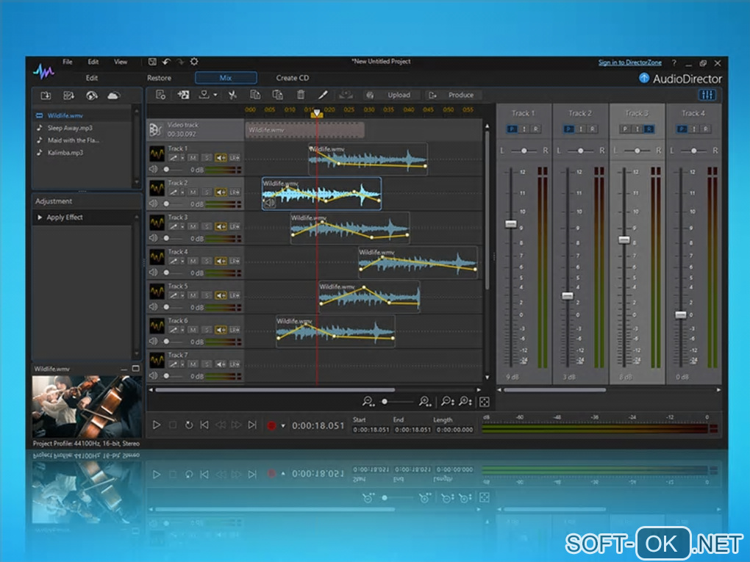Click the loop playback icon
The height and width of the screenshot is (562, 750).
pos(189,425)
